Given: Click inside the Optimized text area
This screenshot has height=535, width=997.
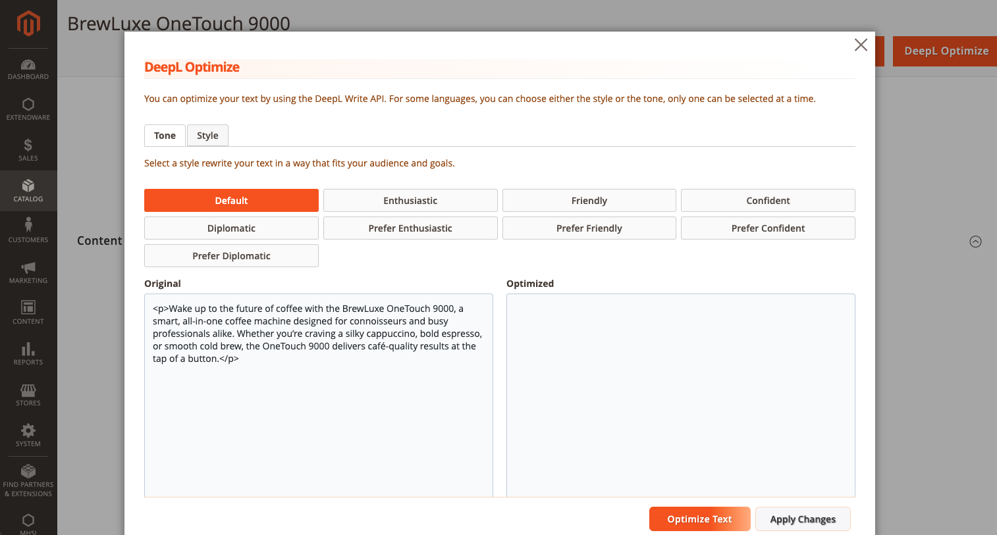Looking at the screenshot, I should tap(681, 395).
